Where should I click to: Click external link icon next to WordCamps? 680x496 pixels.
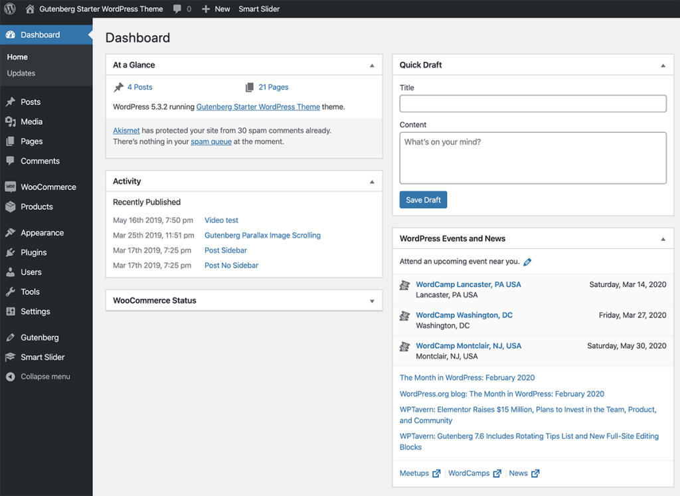(497, 473)
